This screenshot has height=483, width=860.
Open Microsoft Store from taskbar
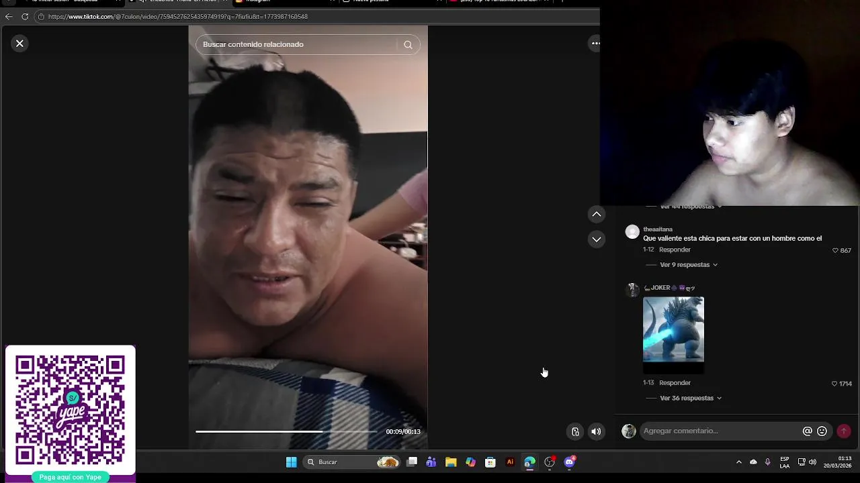tap(490, 462)
